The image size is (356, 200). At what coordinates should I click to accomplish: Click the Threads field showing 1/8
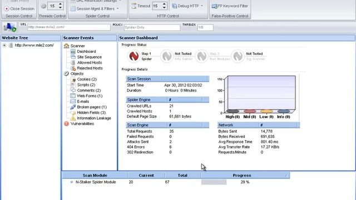(x=205, y=27)
